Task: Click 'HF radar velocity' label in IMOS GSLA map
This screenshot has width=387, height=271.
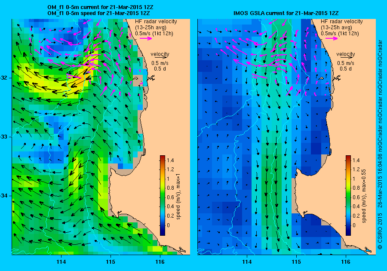Action: coord(342,22)
